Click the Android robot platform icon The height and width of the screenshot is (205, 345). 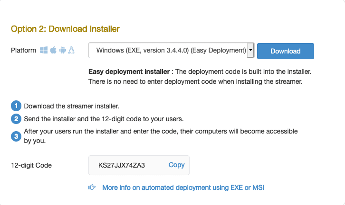tap(63, 50)
